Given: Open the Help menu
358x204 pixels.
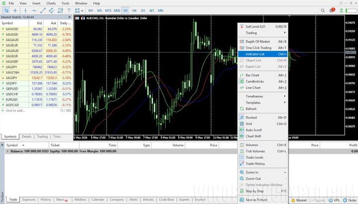Looking at the screenshot, I should (96, 3).
